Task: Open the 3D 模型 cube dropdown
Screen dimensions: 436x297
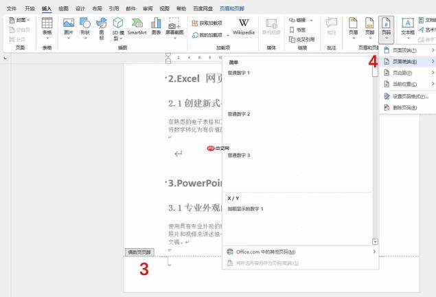Action: coord(118,28)
